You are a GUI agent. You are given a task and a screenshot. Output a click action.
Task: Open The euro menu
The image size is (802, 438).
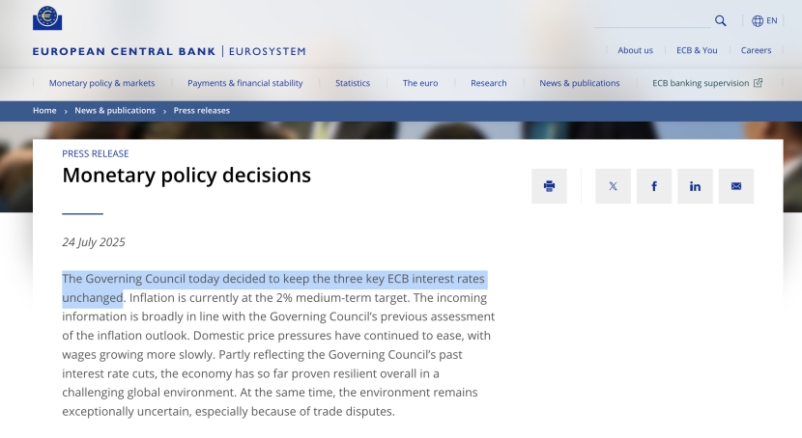coord(420,83)
